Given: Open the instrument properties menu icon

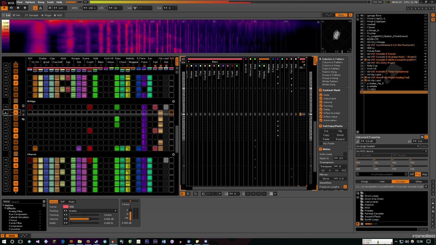Looking at the screenshot, I should pos(422,137).
